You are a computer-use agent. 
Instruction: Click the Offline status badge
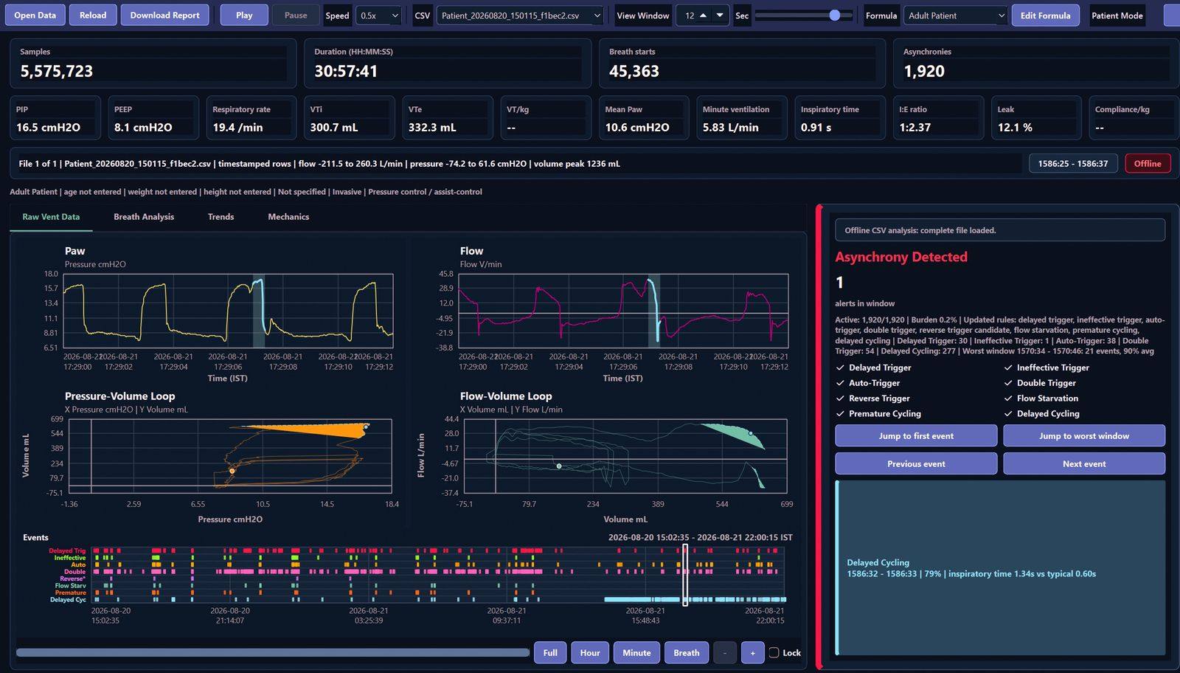(x=1148, y=164)
